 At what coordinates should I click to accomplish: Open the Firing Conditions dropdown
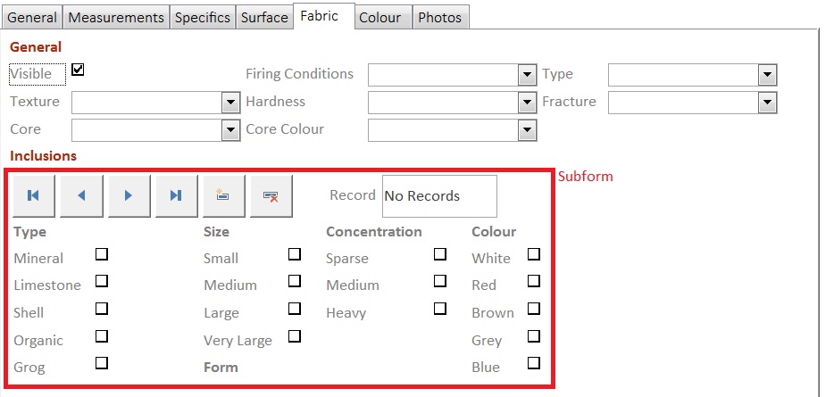(527, 75)
